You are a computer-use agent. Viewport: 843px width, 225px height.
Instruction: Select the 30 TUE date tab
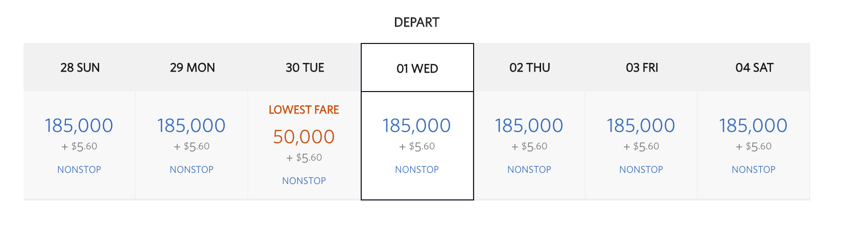coord(305,67)
